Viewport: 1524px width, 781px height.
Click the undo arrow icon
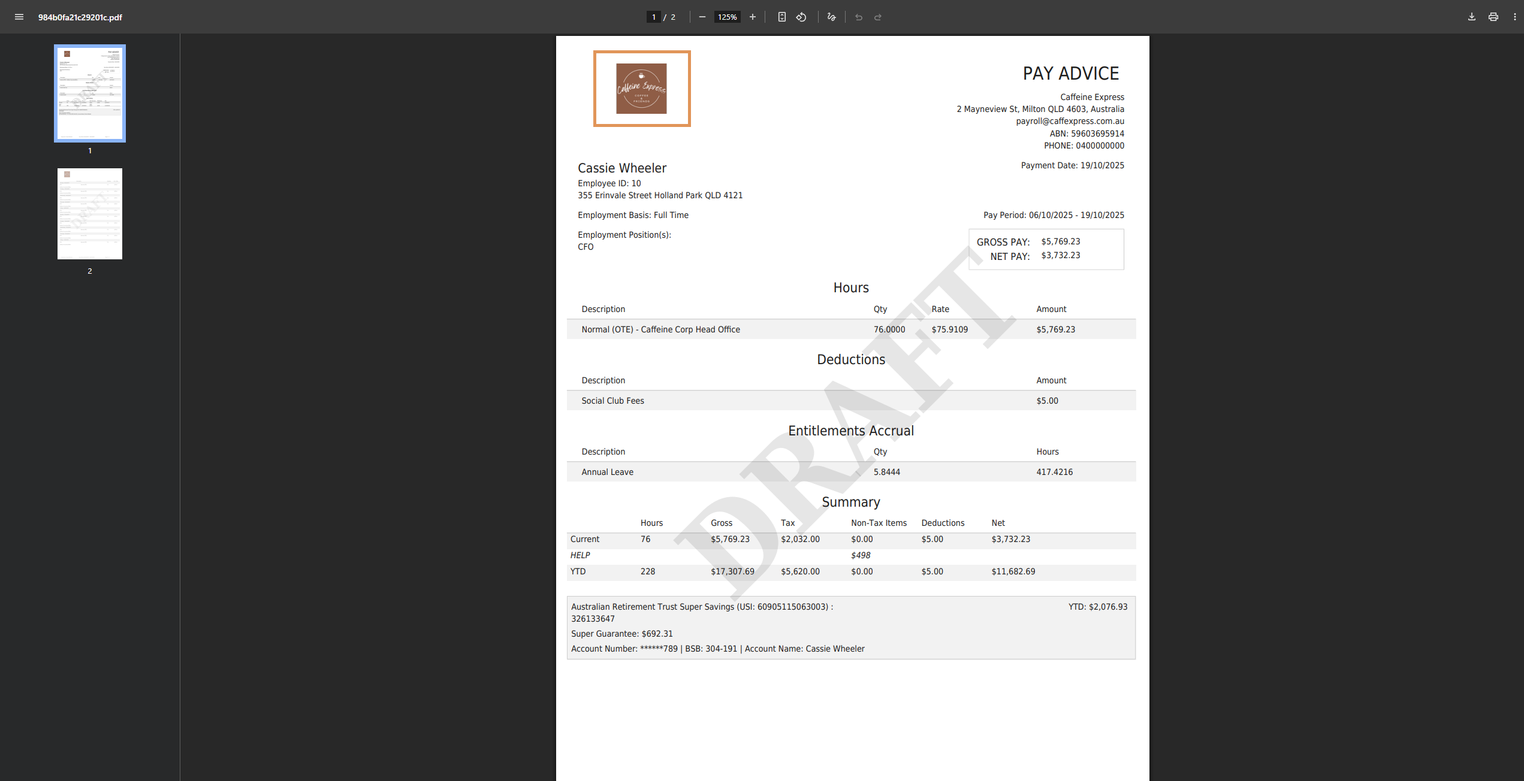tap(859, 17)
